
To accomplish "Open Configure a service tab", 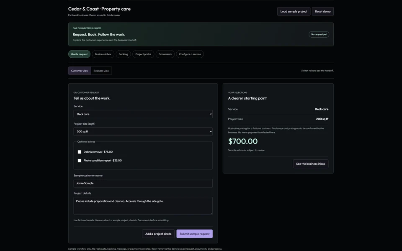I will click(190, 54).
